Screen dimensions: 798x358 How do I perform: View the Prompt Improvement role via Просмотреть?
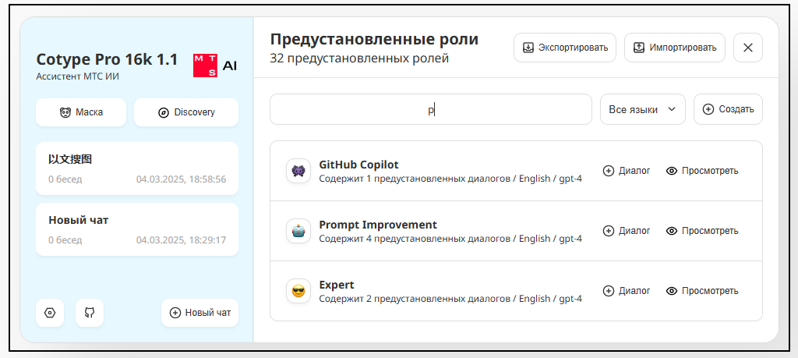[x=702, y=231]
